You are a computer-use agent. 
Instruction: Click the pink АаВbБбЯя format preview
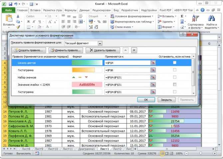(x=87, y=85)
